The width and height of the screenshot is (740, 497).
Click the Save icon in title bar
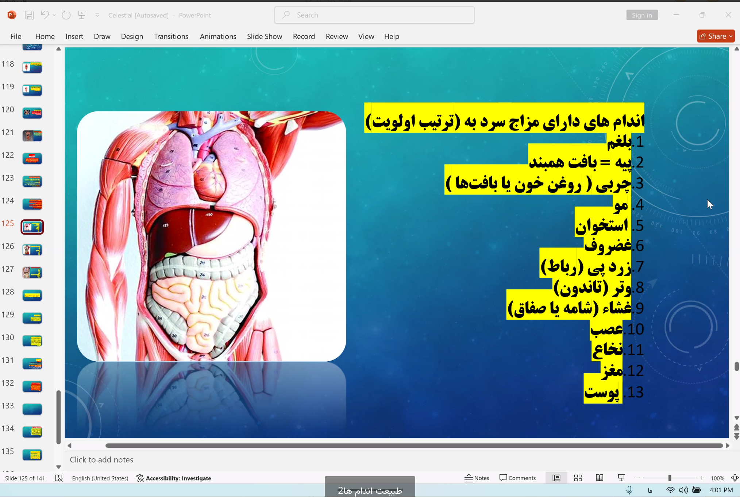coord(29,15)
